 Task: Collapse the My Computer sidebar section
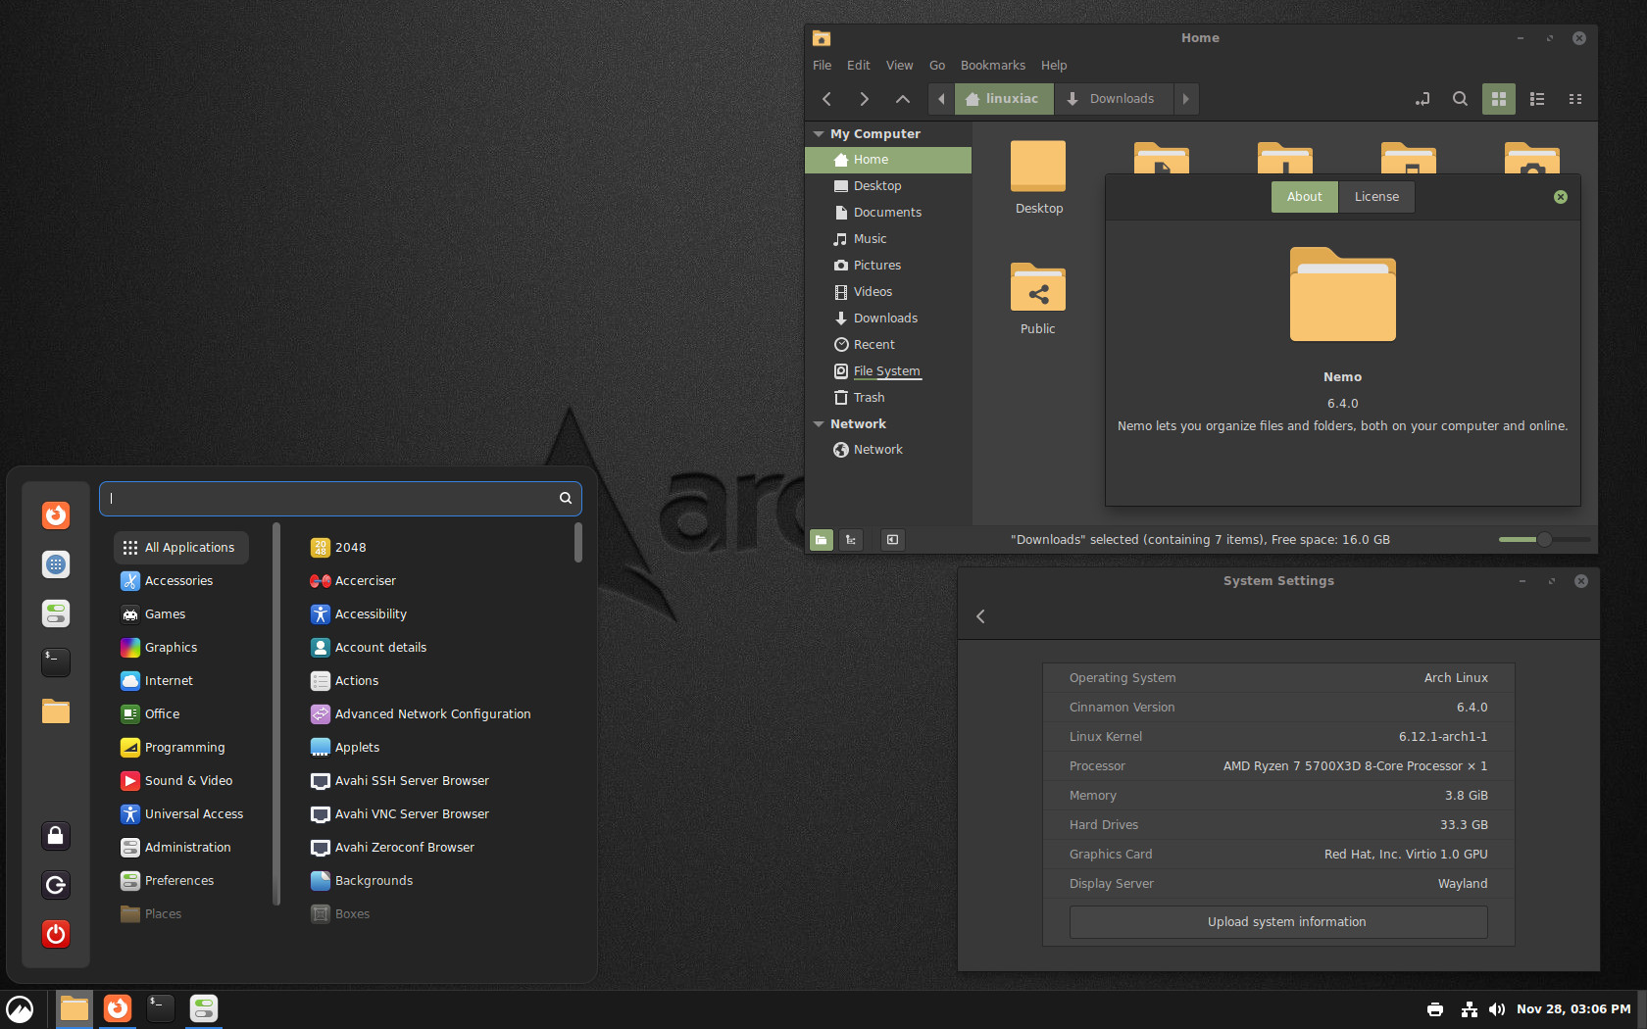[x=819, y=134]
